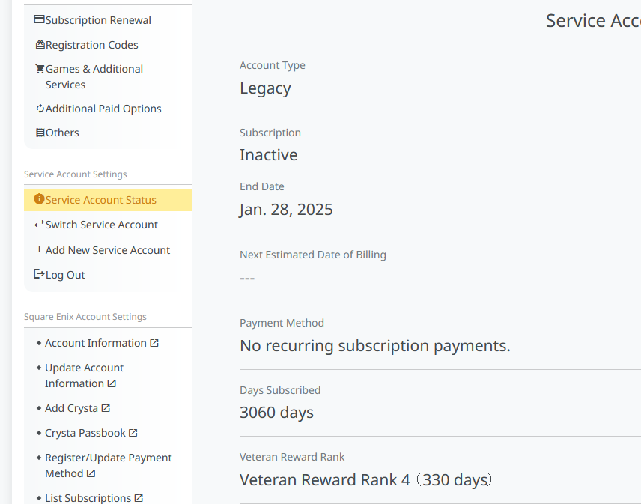Open Account Information link
Screen dimensions: 641x504
96,343
